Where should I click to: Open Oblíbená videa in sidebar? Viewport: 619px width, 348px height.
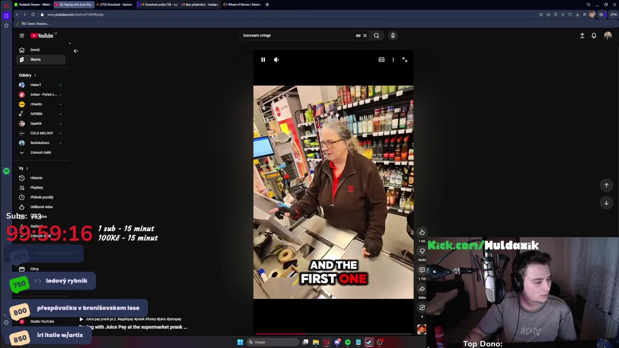[x=41, y=207]
